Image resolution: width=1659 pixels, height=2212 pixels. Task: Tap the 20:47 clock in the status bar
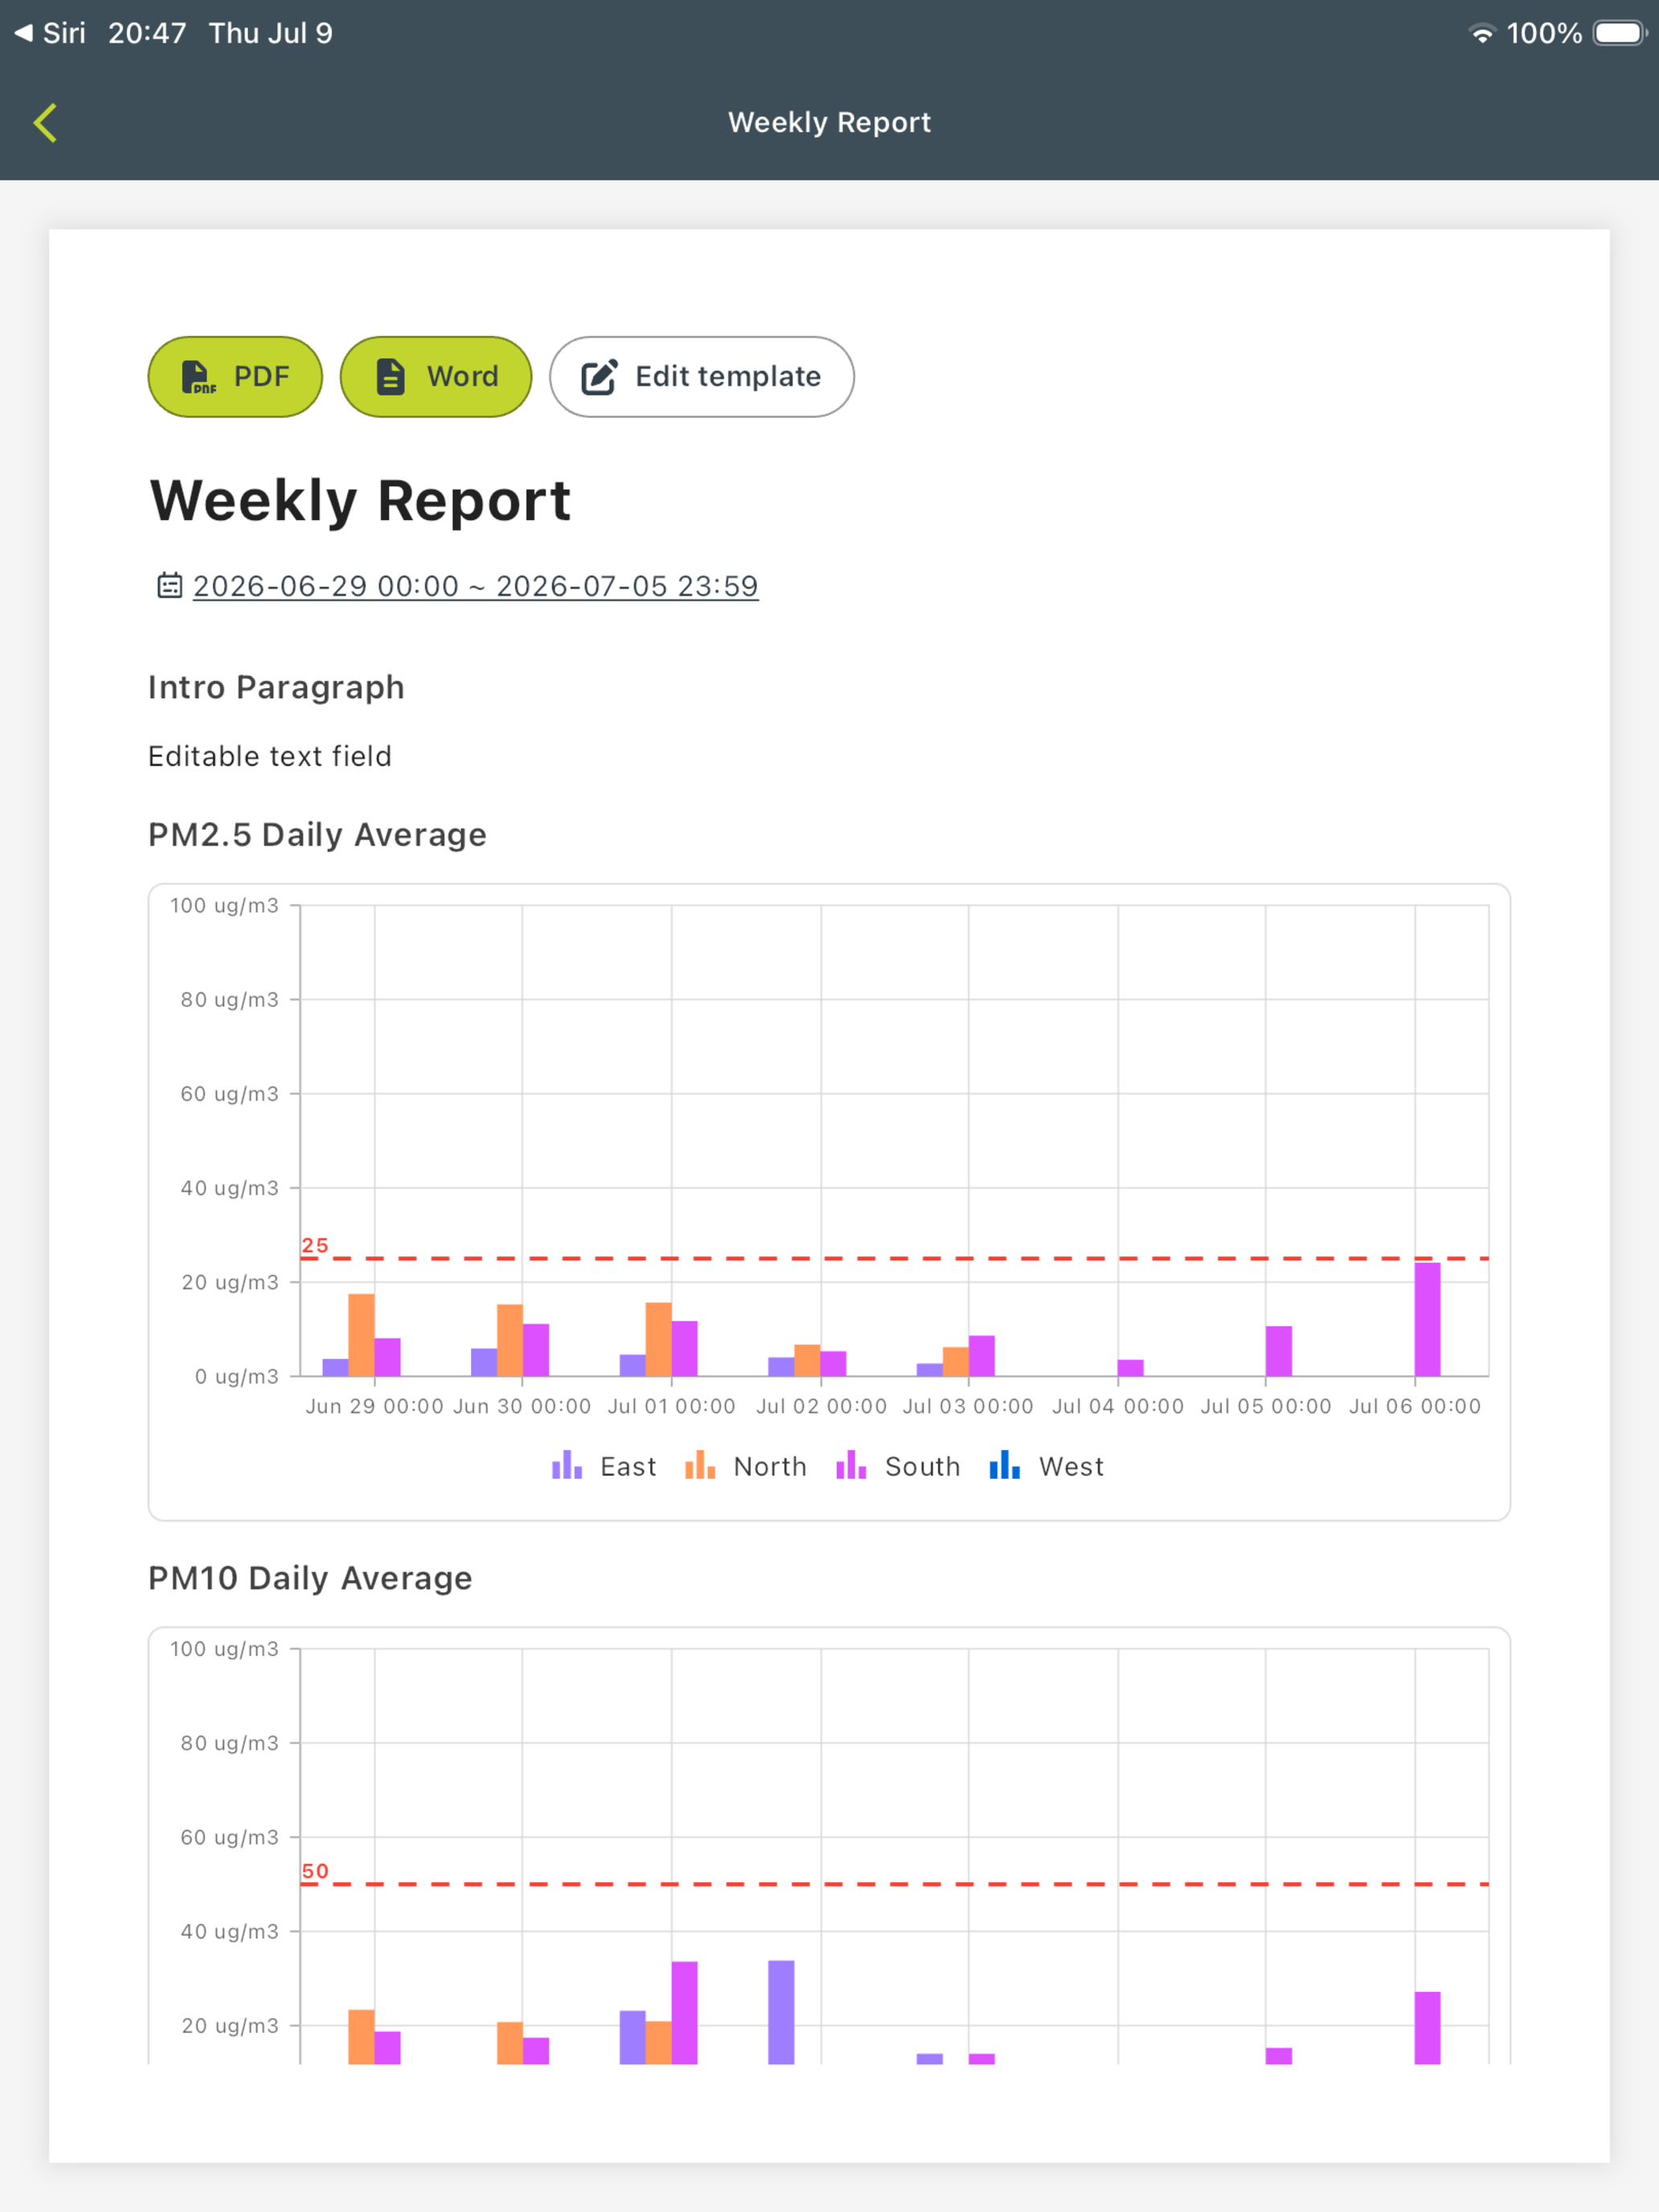147,33
